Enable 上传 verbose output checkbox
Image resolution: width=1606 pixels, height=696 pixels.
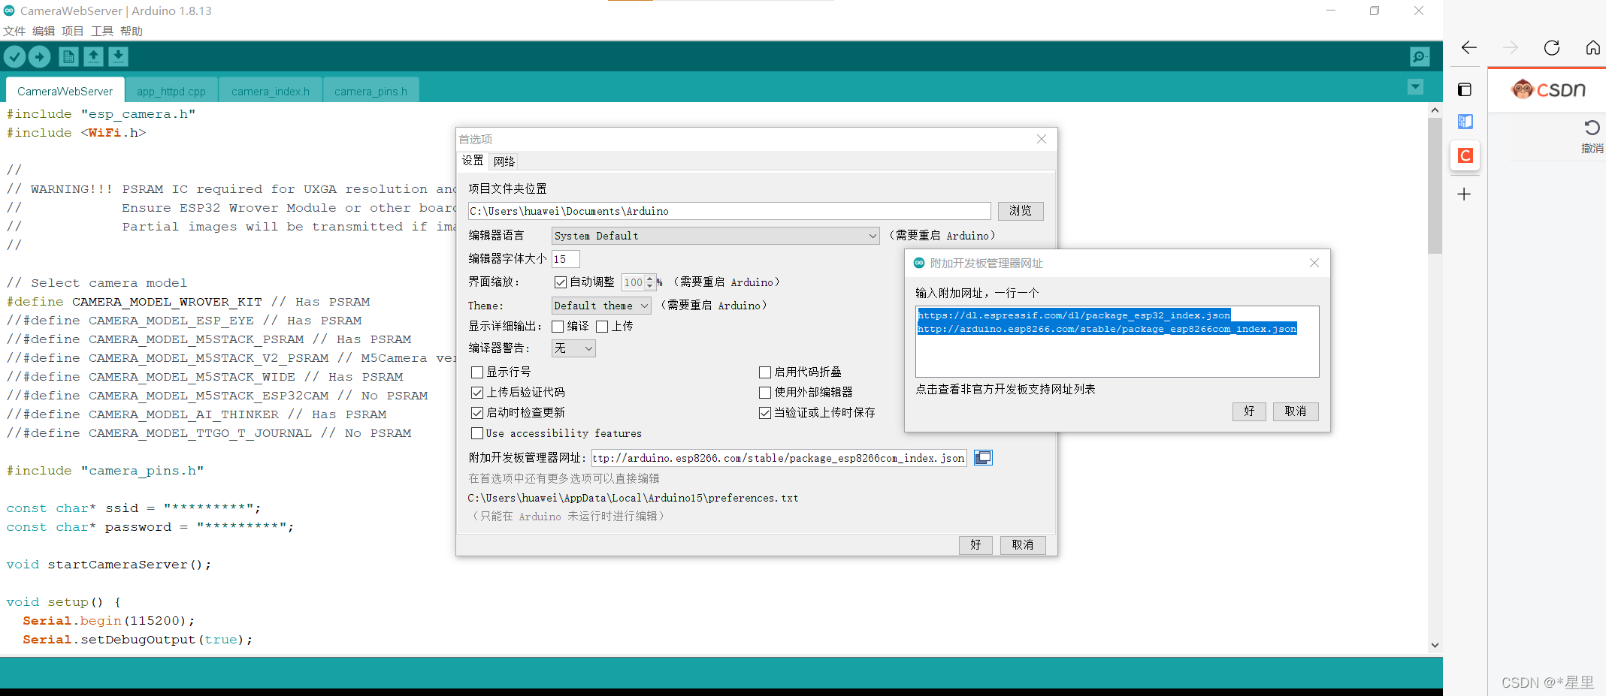pos(602,327)
